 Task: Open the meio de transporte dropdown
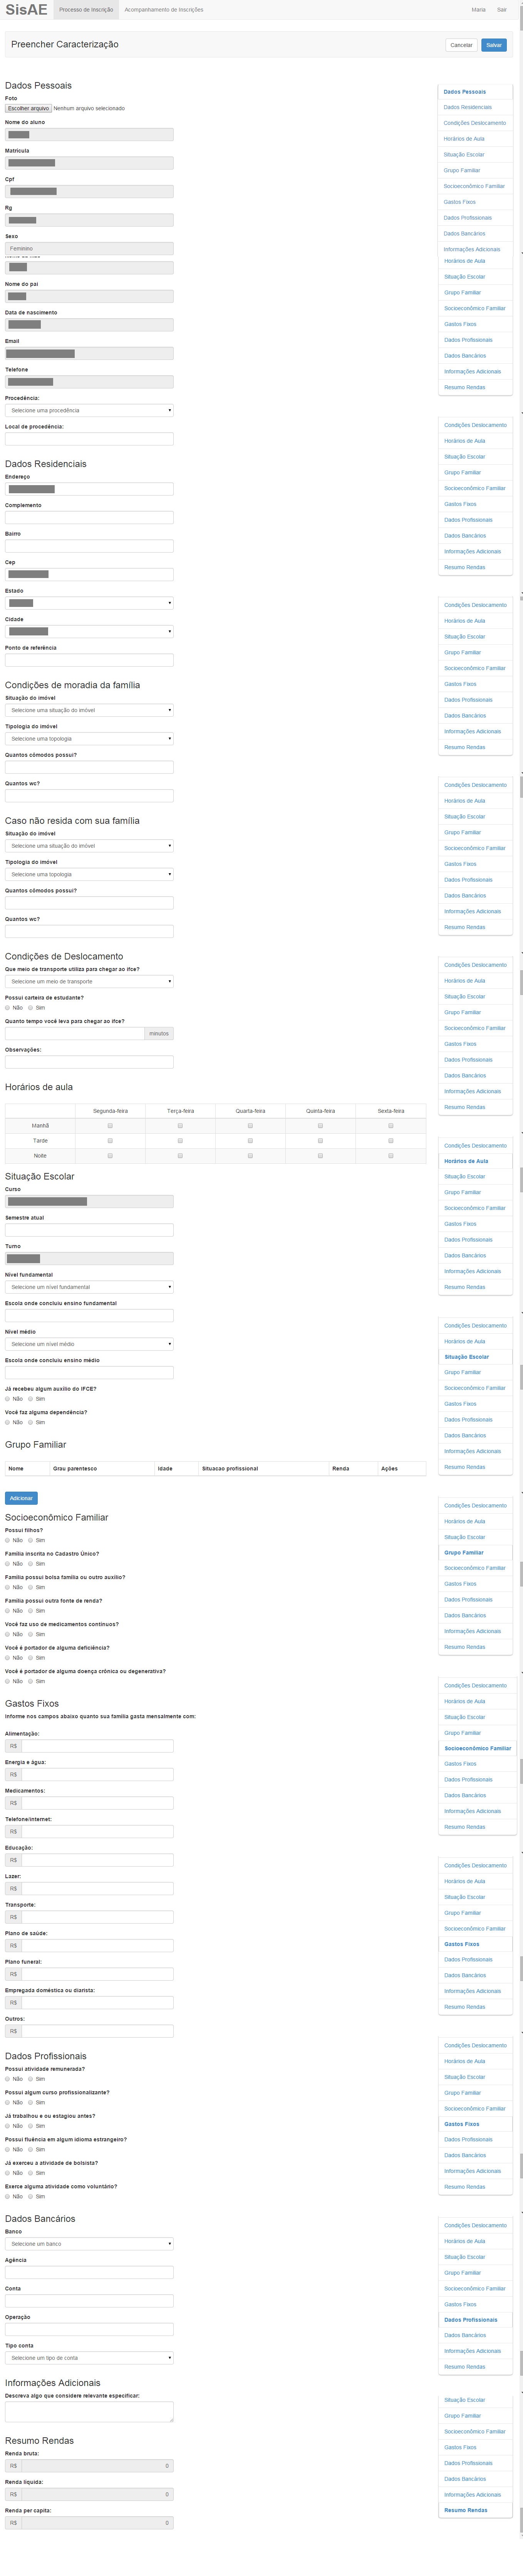point(89,981)
